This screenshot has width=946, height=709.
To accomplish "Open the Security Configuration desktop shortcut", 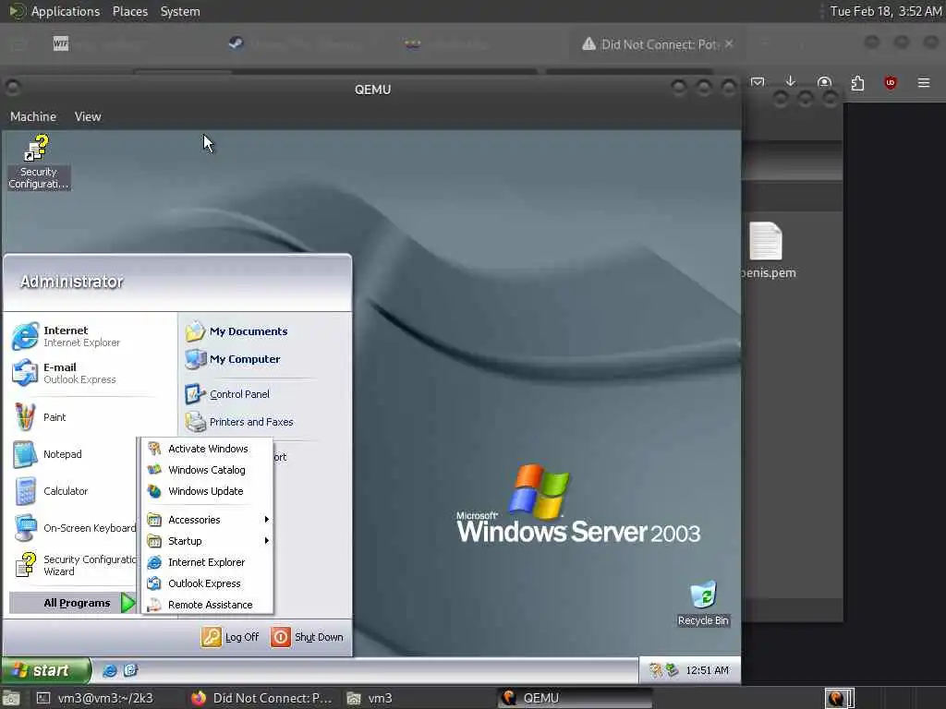I will [x=37, y=162].
